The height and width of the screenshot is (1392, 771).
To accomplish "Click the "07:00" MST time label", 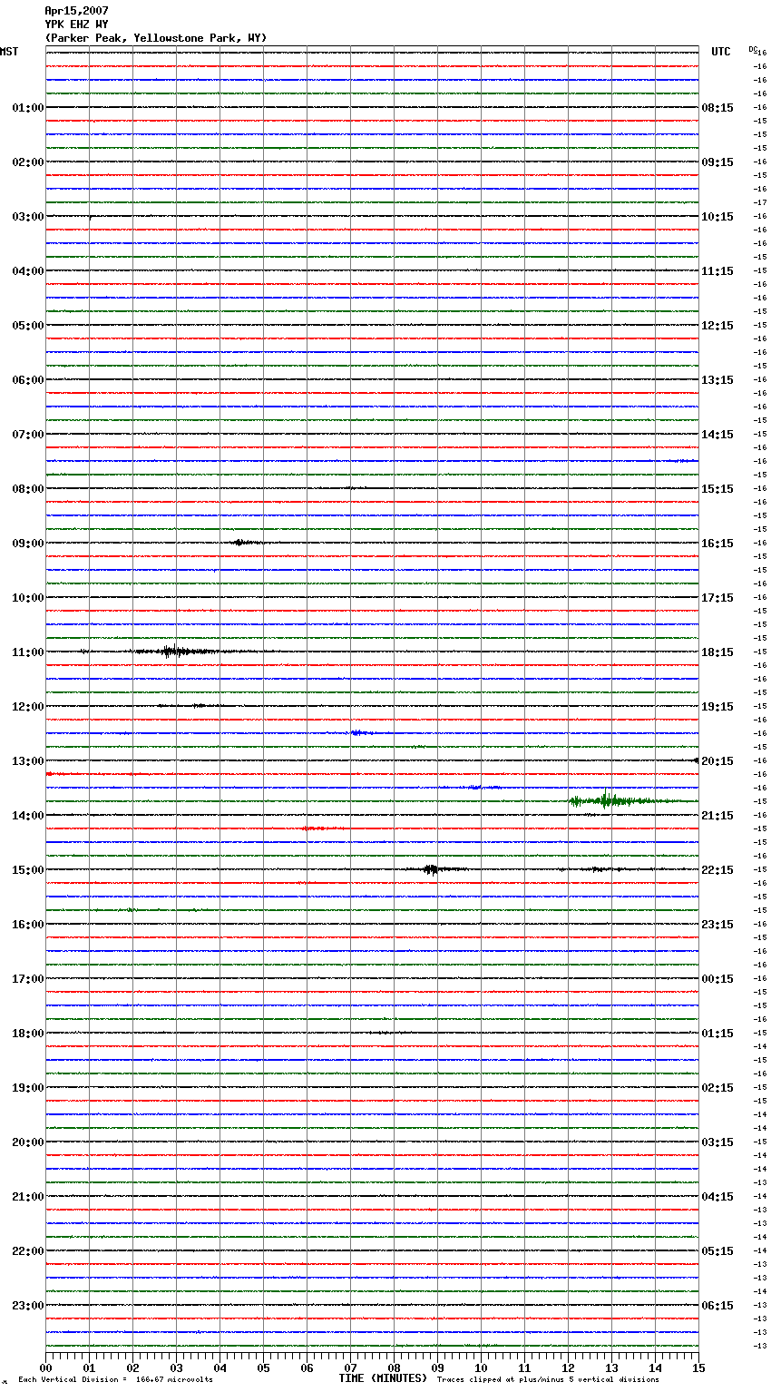I will click(x=28, y=435).
